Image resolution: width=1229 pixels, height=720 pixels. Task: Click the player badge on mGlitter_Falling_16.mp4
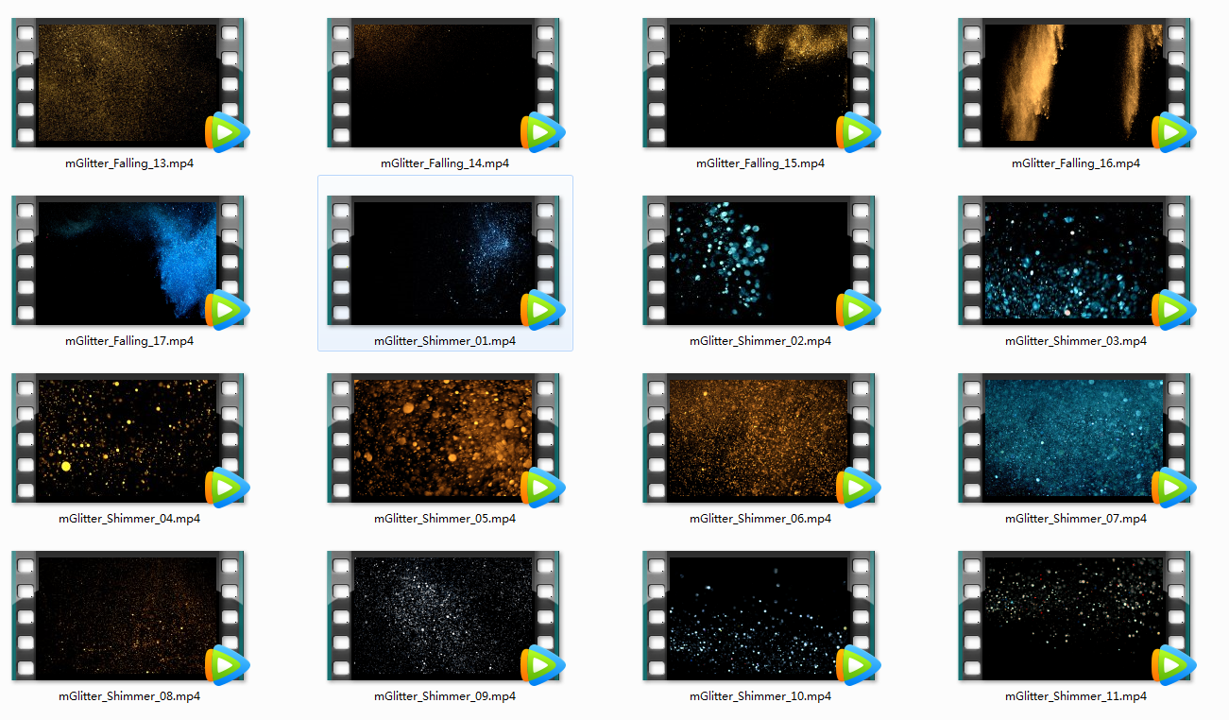click(x=1173, y=132)
